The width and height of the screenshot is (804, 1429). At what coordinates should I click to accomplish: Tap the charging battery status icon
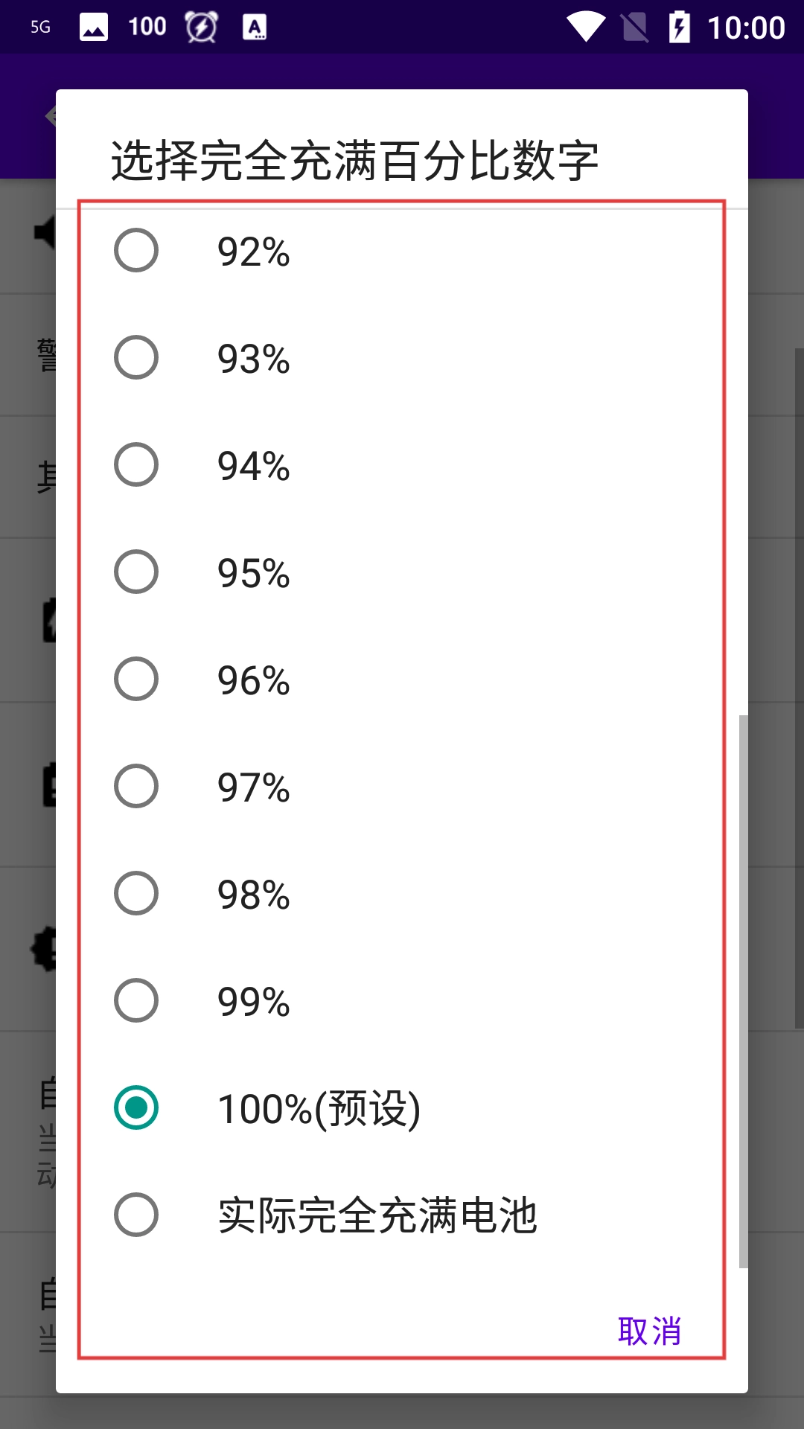pyautogui.click(x=679, y=28)
